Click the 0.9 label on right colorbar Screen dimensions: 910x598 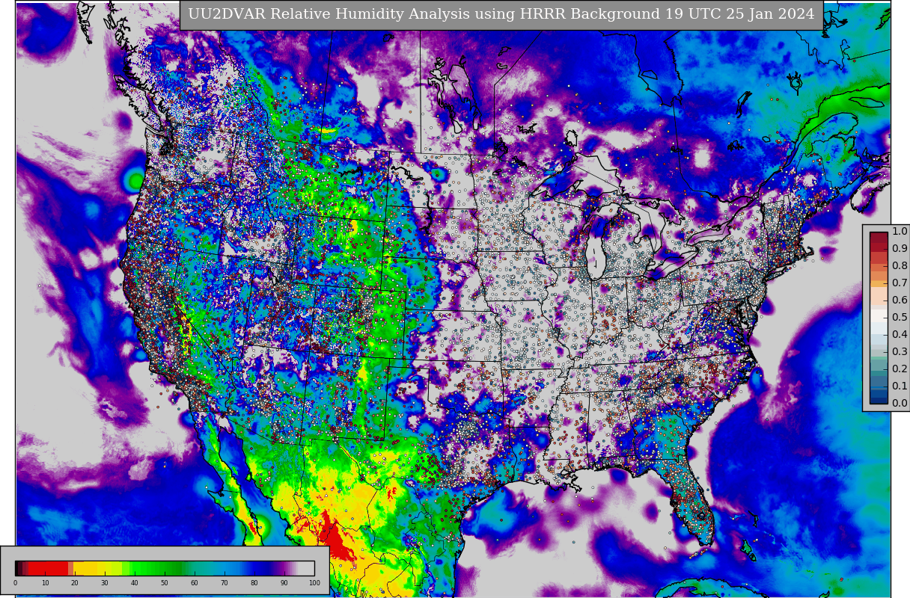(x=900, y=248)
